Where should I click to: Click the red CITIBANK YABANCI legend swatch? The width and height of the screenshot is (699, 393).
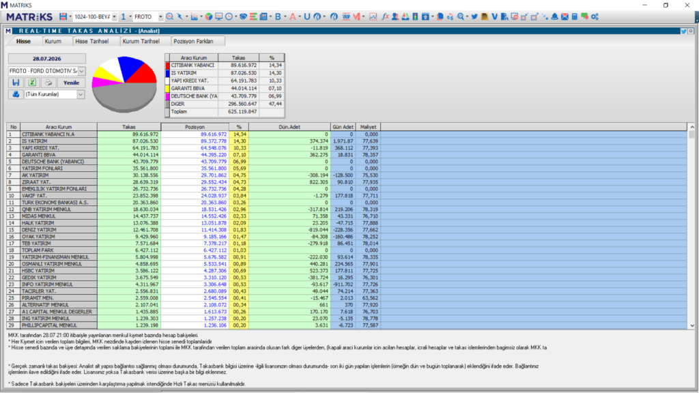168,65
